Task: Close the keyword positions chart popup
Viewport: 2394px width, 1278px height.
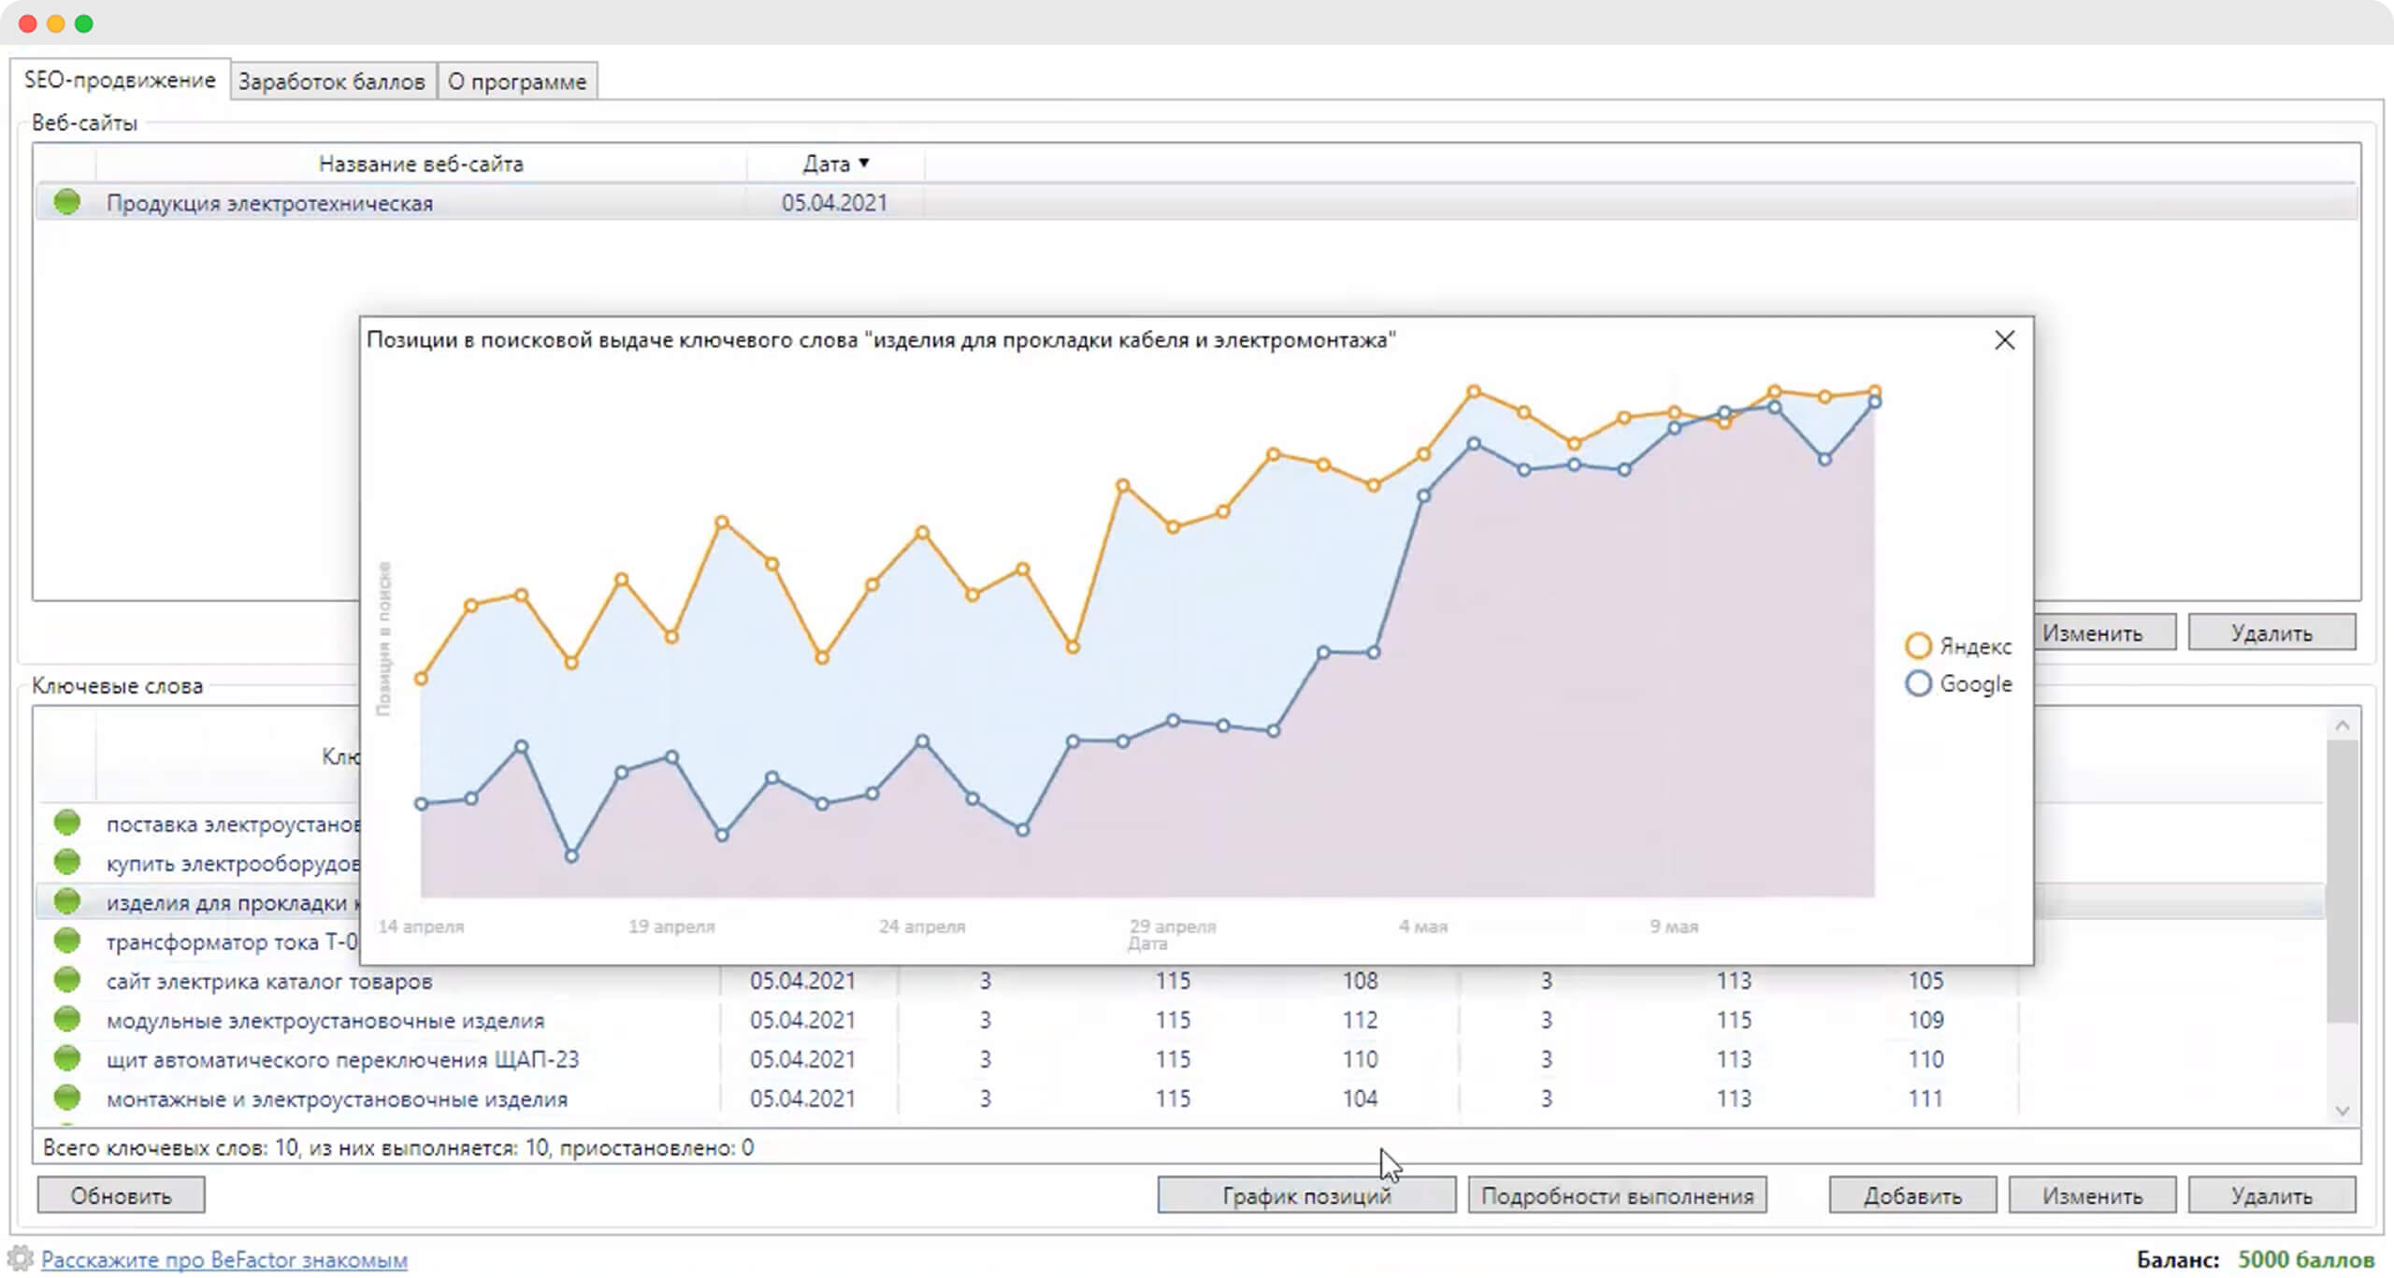Action: [x=2004, y=340]
